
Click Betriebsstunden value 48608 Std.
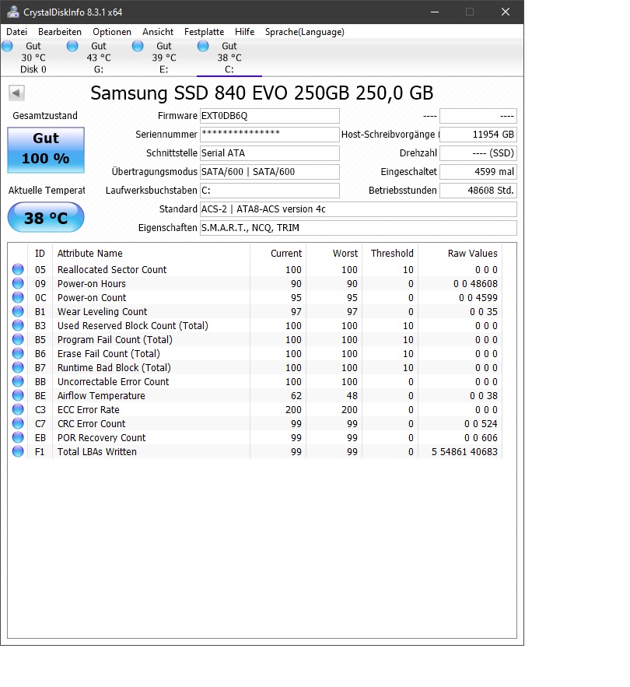pyautogui.click(x=478, y=190)
